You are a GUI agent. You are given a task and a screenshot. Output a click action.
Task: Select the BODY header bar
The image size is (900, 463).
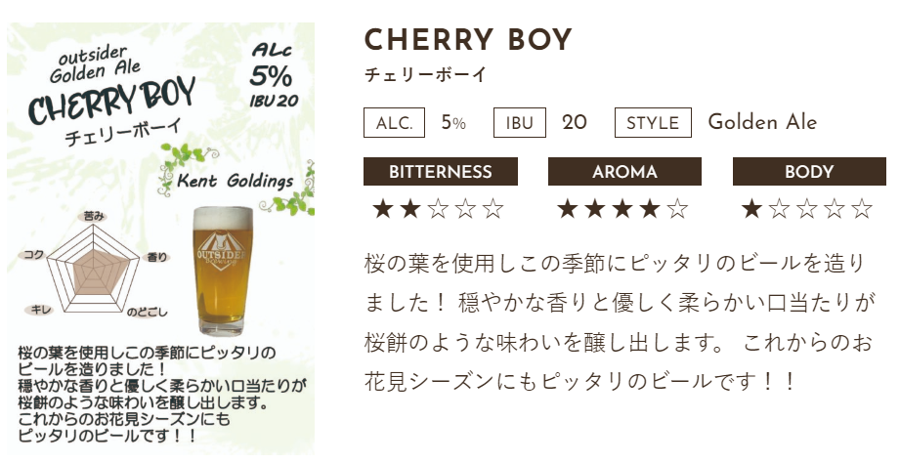pos(808,172)
